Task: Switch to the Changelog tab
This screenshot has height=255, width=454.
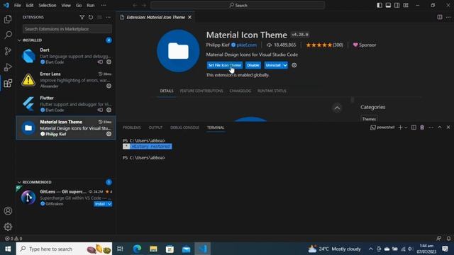Action: pyautogui.click(x=240, y=91)
